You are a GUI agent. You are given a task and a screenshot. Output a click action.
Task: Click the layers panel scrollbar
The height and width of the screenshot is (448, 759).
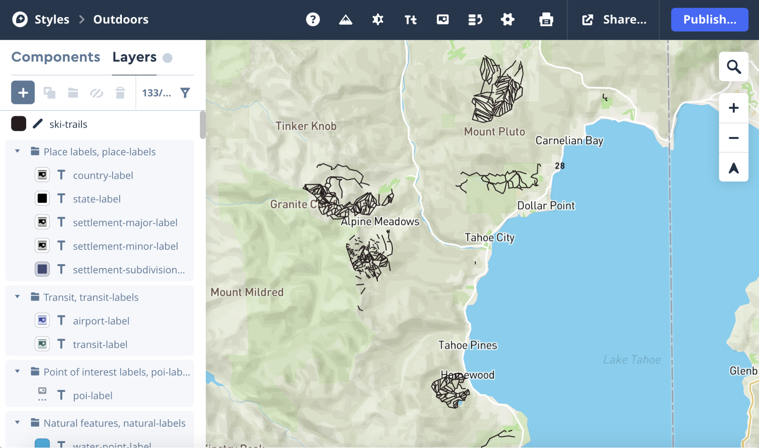coord(203,125)
